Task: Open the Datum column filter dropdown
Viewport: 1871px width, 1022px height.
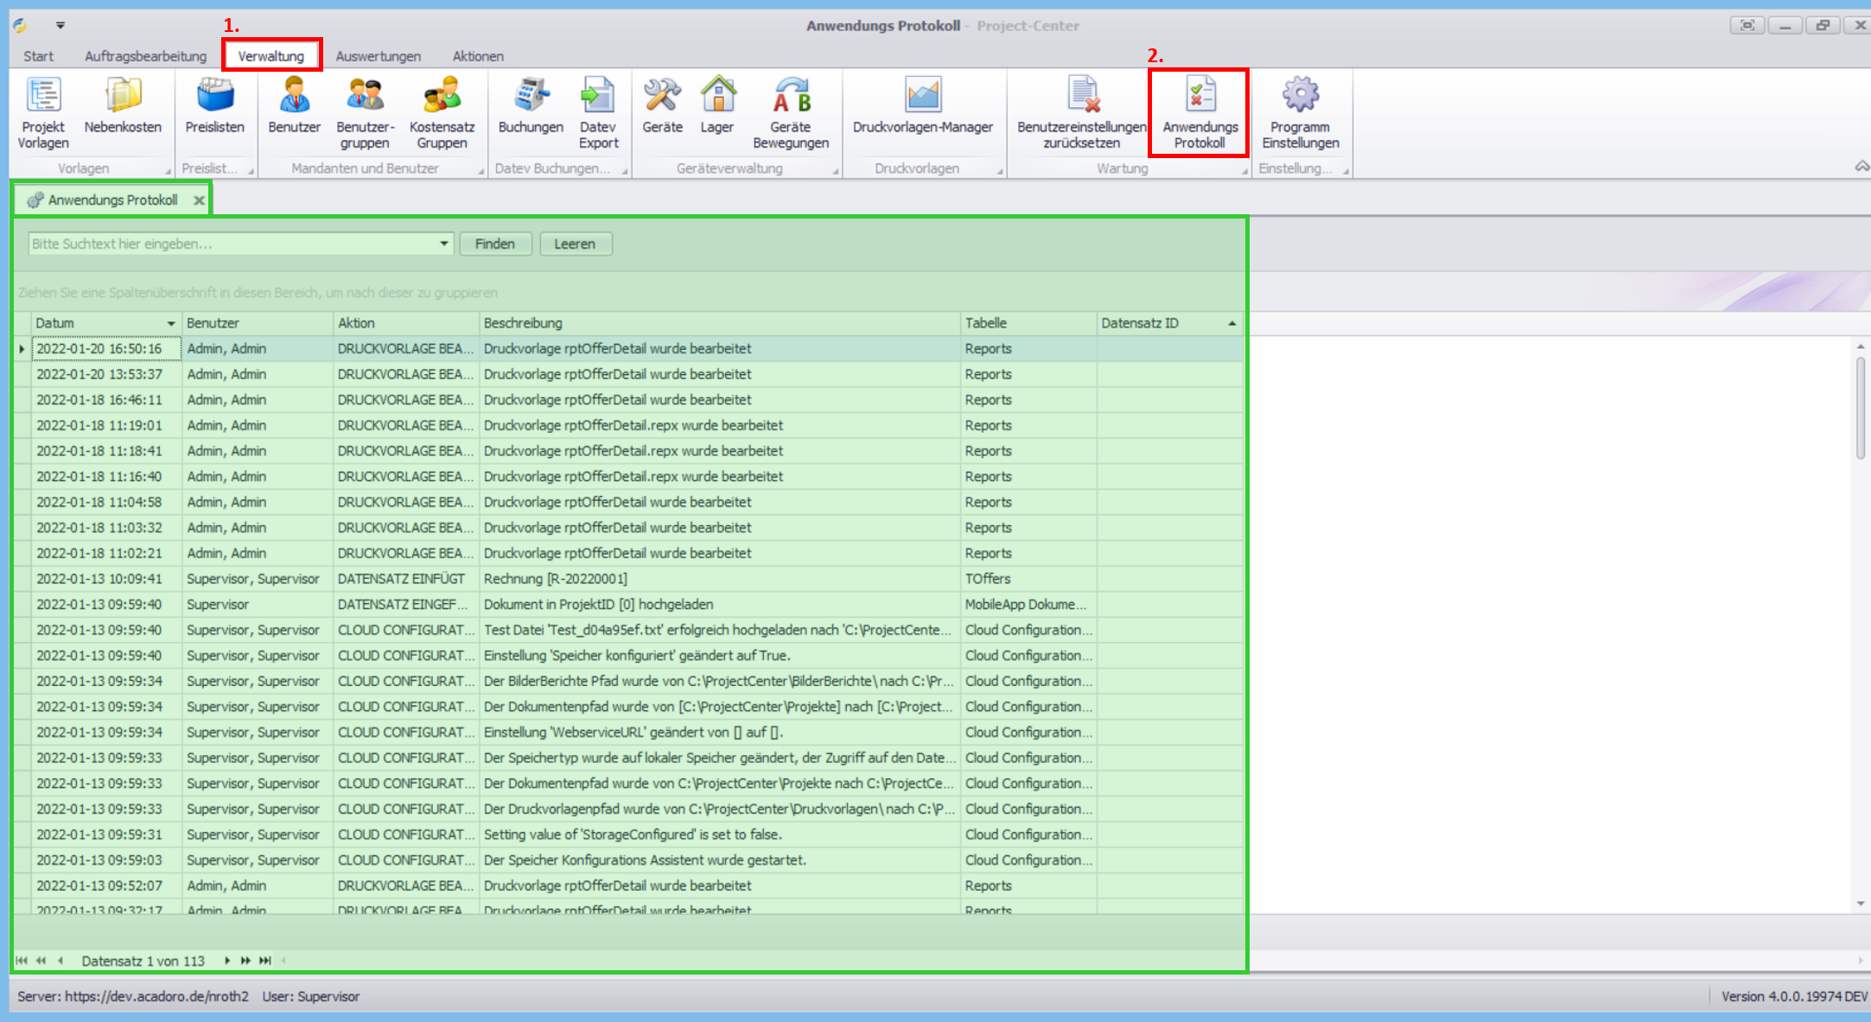Action: pyautogui.click(x=171, y=323)
